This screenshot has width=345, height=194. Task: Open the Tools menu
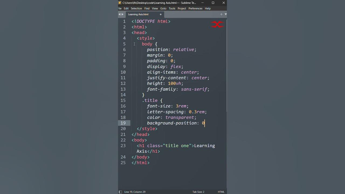[172, 8]
